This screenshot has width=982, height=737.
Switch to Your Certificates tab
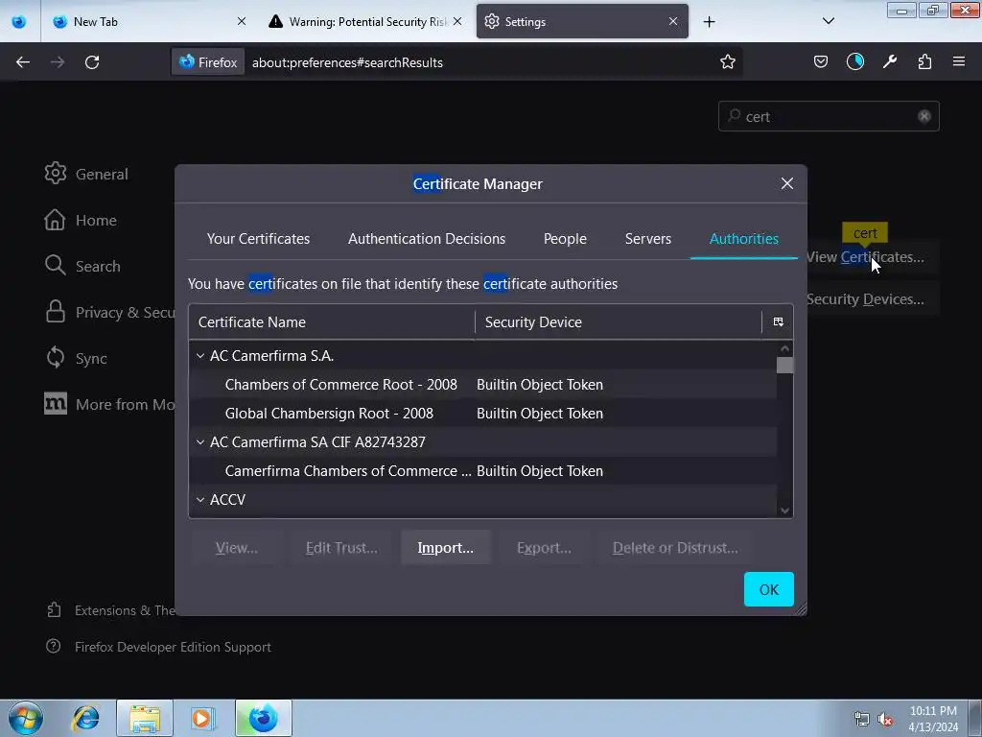tap(258, 239)
